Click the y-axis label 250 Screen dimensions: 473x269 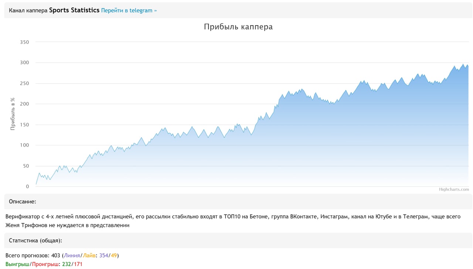tap(24, 84)
